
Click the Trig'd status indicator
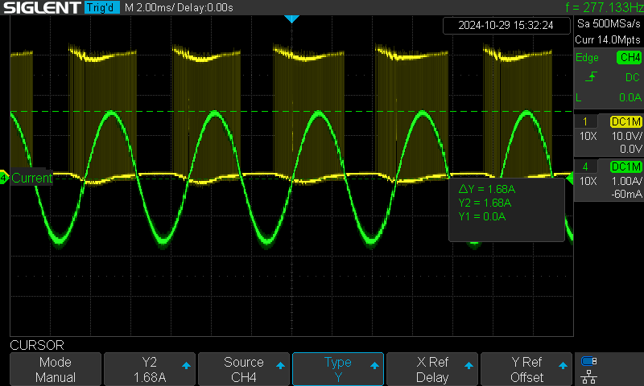(102, 7)
